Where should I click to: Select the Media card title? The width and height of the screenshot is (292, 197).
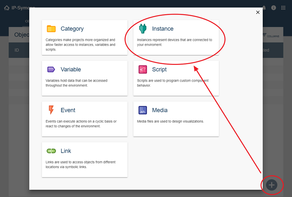pos(160,110)
